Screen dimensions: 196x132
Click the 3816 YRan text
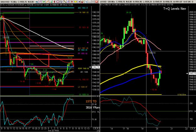coord(93,107)
